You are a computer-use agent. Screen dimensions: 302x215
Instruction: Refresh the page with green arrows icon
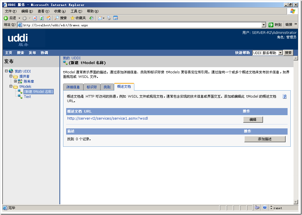42,18
